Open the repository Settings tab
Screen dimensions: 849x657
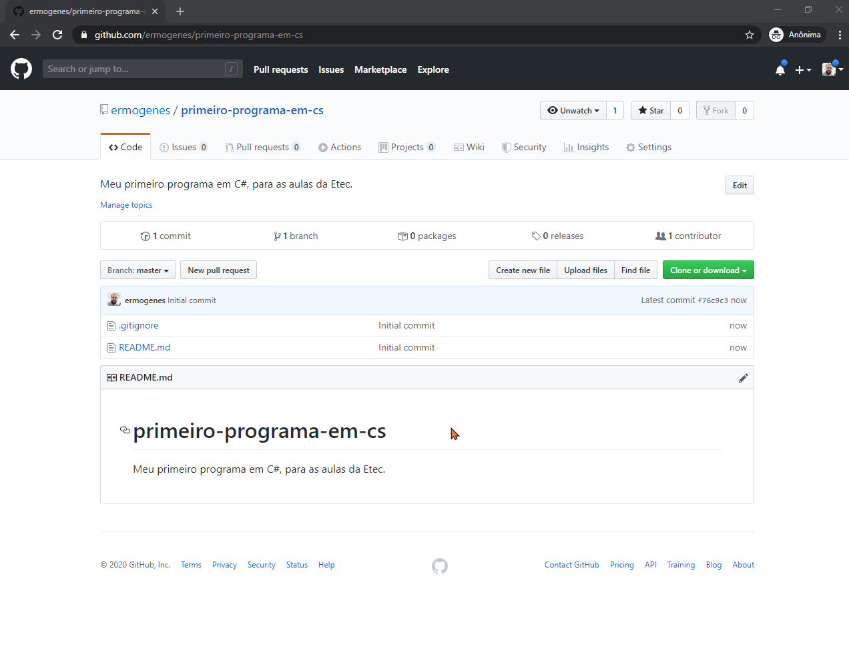(649, 147)
